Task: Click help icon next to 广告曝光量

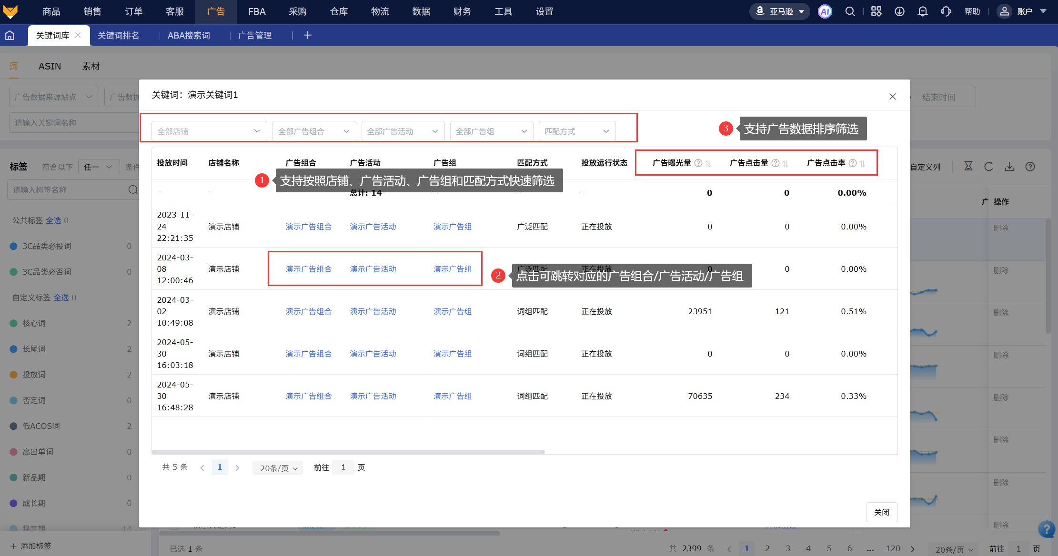Action: pyautogui.click(x=698, y=163)
